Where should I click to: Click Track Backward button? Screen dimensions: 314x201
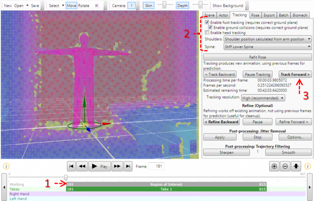pyautogui.click(x=220, y=74)
